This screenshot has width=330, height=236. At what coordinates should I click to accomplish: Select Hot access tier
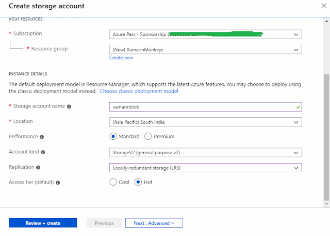coord(138,182)
